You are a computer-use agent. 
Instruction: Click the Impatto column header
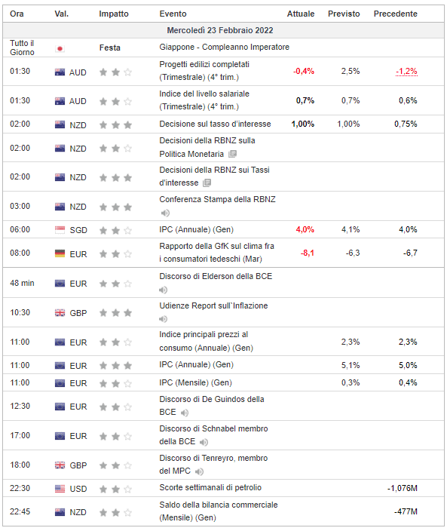pyautogui.click(x=114, y=14)
